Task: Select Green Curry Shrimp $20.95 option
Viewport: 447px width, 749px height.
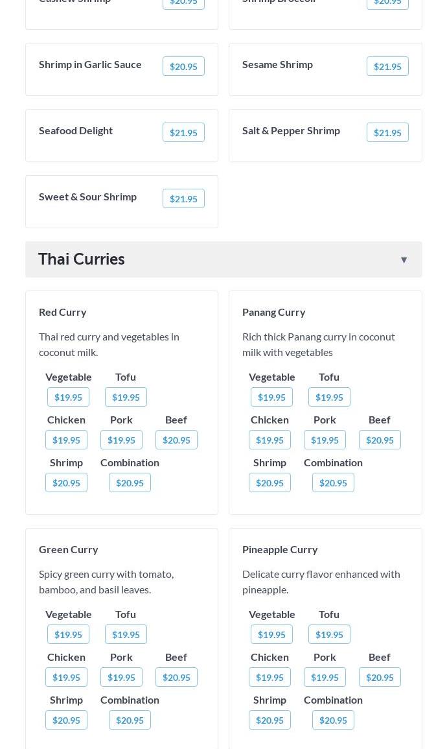Action: click(x=66, y=720)
